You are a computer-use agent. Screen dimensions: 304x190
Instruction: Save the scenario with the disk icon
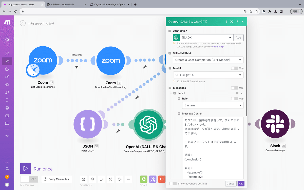[83, 179]
